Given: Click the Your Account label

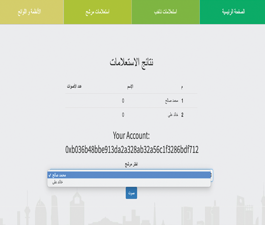Looking at the screenshot, I should point(131,136).
